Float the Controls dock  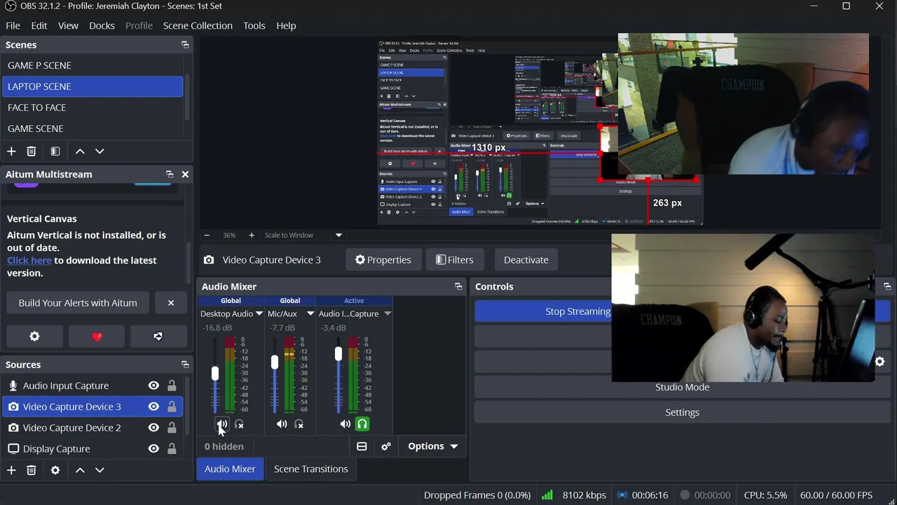[887, 286]
